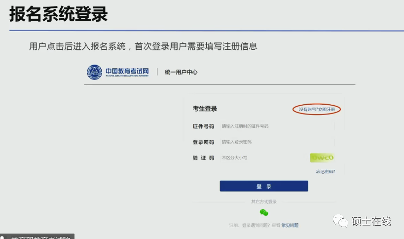Focus the 验证码 captcha input field

pyautogui.click(x=261, y=158)
